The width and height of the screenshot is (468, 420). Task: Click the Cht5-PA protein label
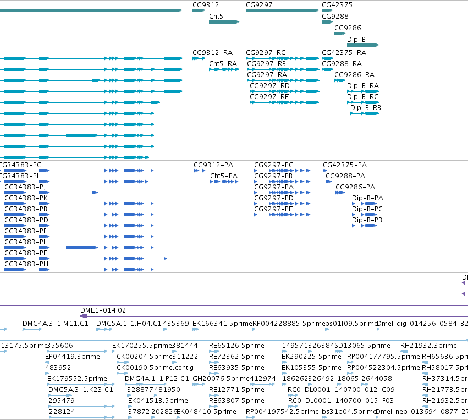[x=224, y=176]
